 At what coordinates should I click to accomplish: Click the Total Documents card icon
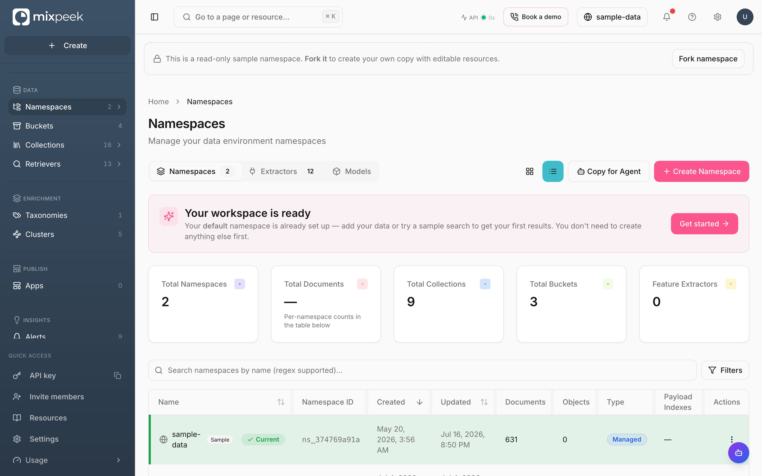coord(362,284)
